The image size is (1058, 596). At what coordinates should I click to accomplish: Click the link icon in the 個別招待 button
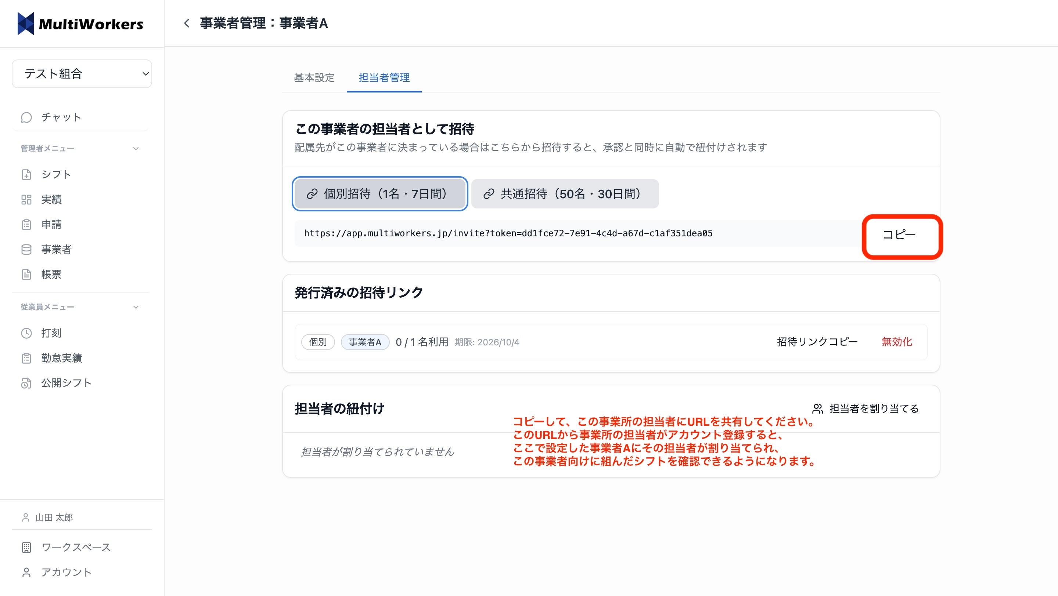click(x=312, y=194)
